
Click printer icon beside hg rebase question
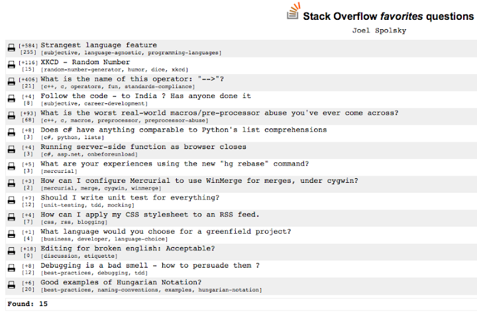[x=11, y=167]
